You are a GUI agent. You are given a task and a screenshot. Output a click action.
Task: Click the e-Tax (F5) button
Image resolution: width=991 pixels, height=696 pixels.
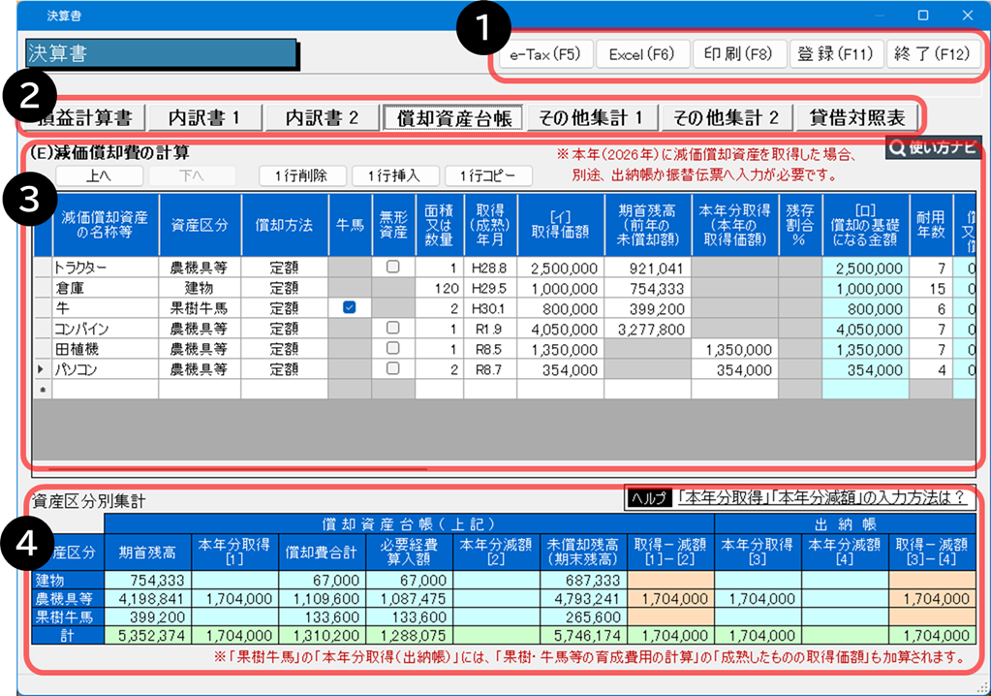542,54
